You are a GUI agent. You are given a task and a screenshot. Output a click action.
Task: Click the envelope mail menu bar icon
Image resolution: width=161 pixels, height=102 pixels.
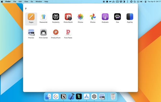(x=138, y=2)
